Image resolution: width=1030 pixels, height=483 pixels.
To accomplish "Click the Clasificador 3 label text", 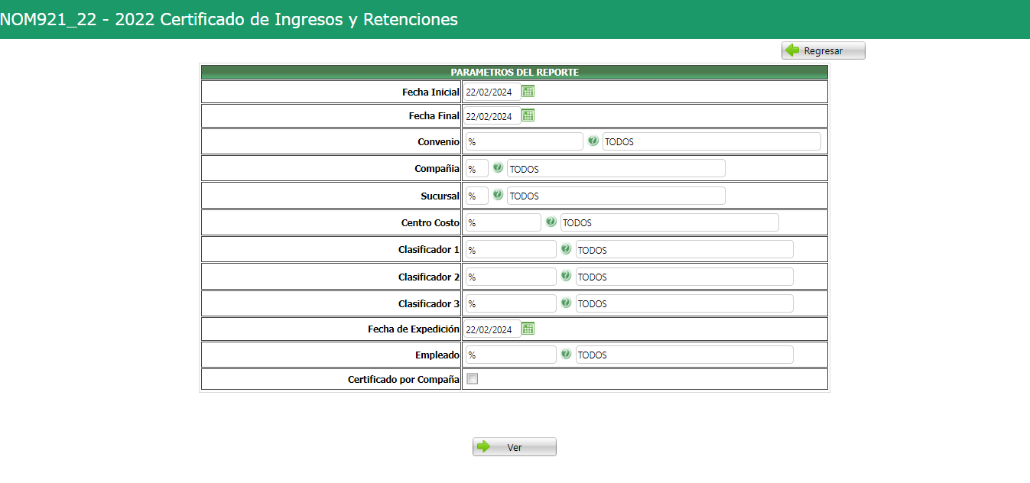I will click(429, 303).
